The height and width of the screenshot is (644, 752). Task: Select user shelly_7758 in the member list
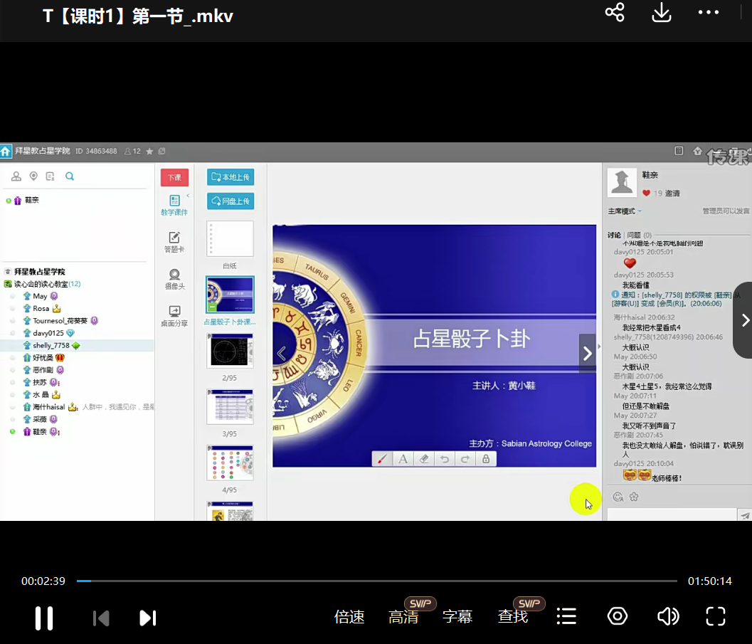point(51,345)
